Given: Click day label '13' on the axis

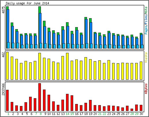Looking at the screenshot, I should click(63, 114).
